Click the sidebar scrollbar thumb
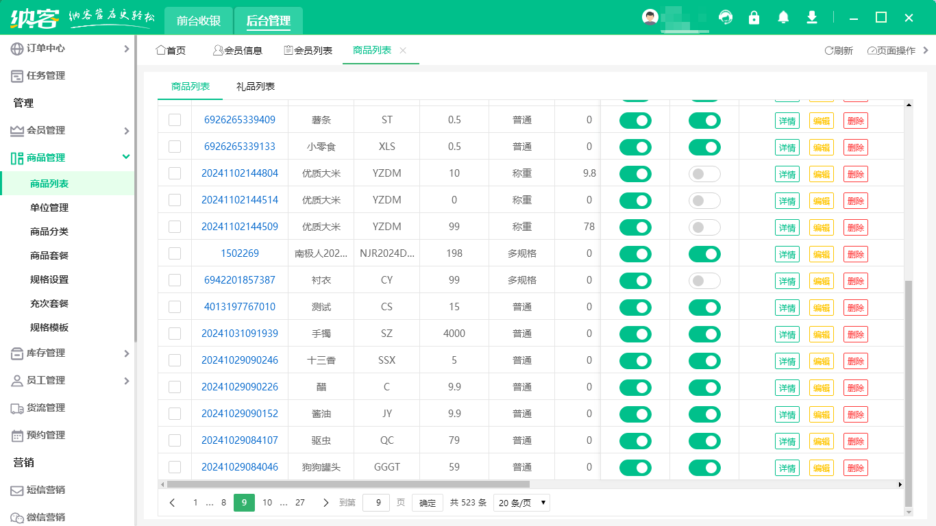This screenshot has height=526, width=936. click(136, 188)
